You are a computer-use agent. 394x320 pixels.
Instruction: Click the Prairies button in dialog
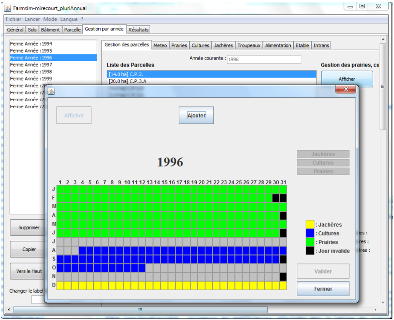323,171
